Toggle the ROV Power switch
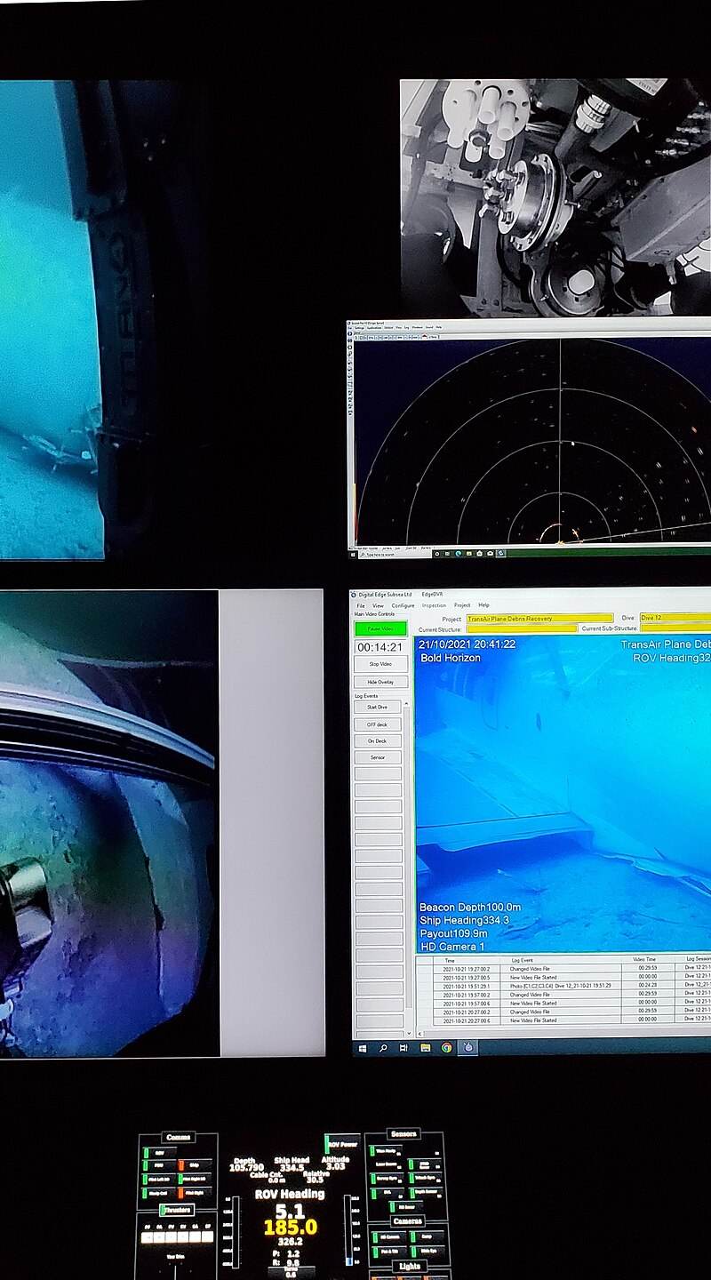Image resolution: width=711 pixels, height=1280 pixels. [x=343, y=1144]
